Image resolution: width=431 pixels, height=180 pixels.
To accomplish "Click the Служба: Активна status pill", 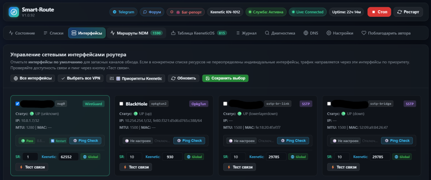I will [x=266, y=12].
